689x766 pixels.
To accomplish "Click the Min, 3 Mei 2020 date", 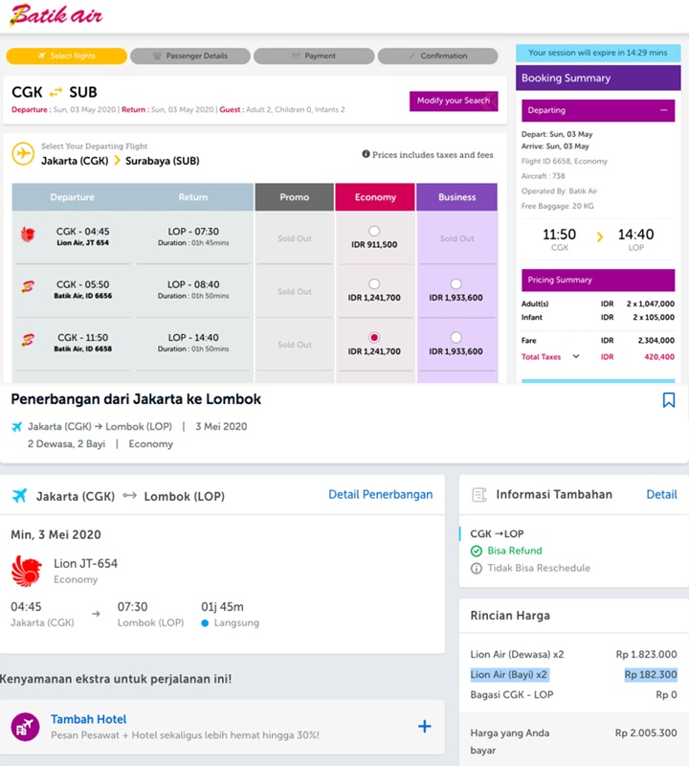I will pyautogui.click(x=56, y=534).
